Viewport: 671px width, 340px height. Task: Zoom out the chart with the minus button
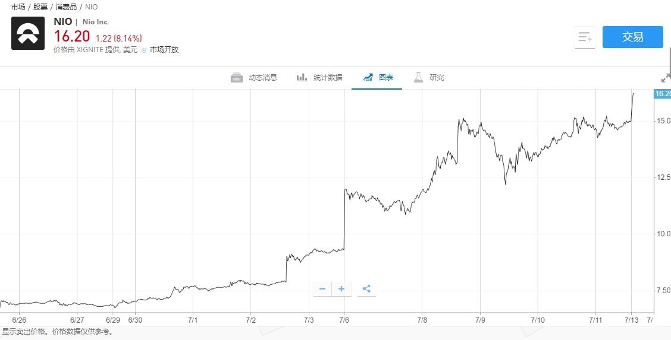tap(322, 289)
